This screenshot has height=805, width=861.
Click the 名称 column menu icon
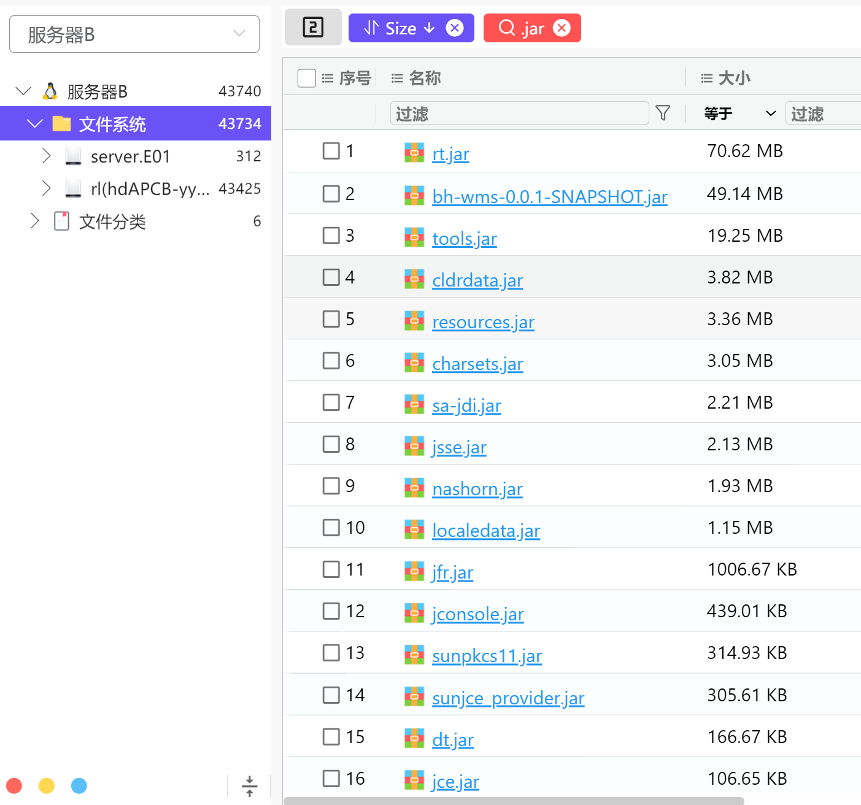(x=397, y=79)
